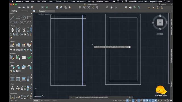Click the Layers stack icon
The width and height of the screenshot is (182, 102).
pyautogui.click(x=24, y=67)
